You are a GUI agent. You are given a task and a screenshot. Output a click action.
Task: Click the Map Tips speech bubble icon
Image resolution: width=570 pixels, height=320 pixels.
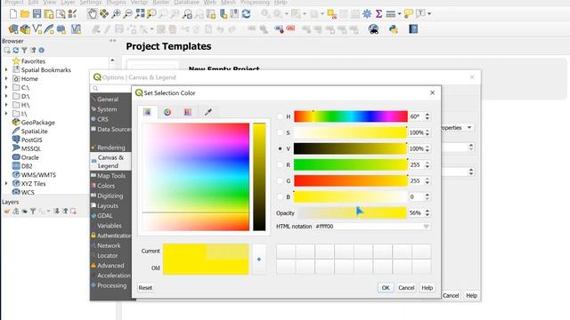(x=408, y=14)
